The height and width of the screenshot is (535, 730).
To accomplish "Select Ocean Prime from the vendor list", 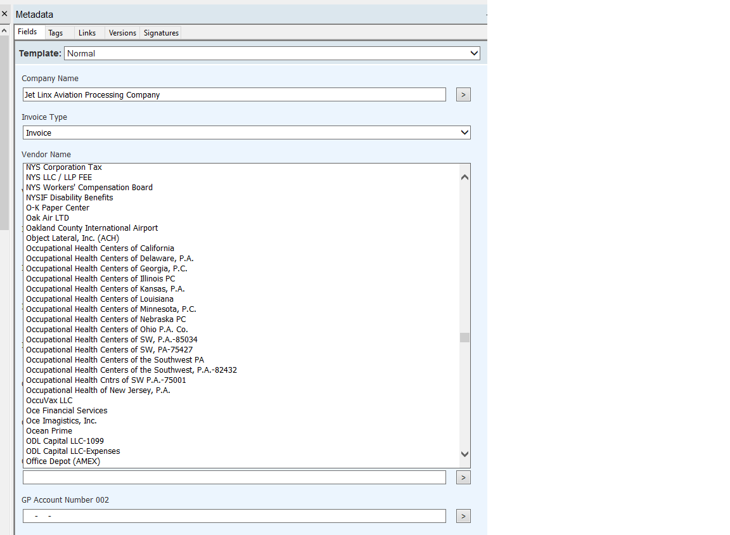I will (x=49, y=431).
